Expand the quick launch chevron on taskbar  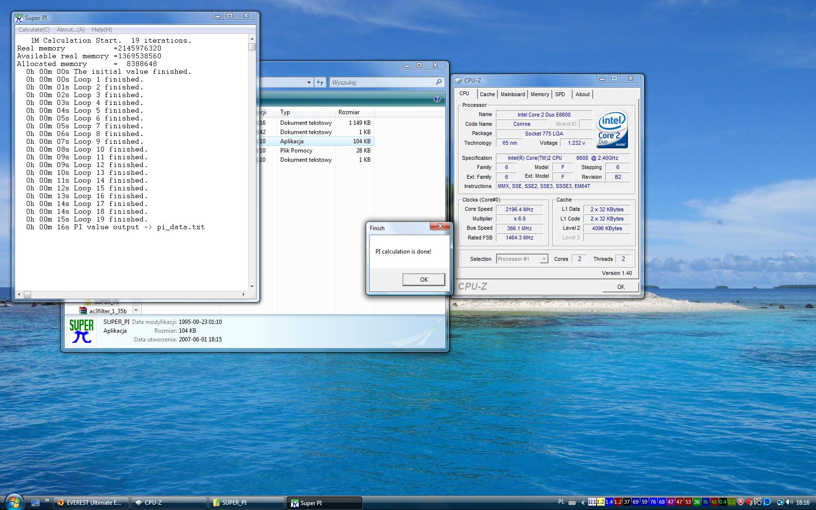click(47, 500)
